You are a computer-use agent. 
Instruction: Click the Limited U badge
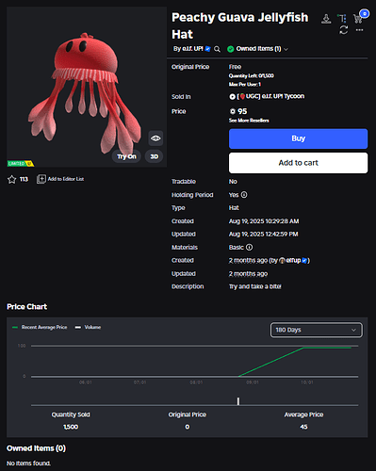pyautogui.click(x=21, y=163)
